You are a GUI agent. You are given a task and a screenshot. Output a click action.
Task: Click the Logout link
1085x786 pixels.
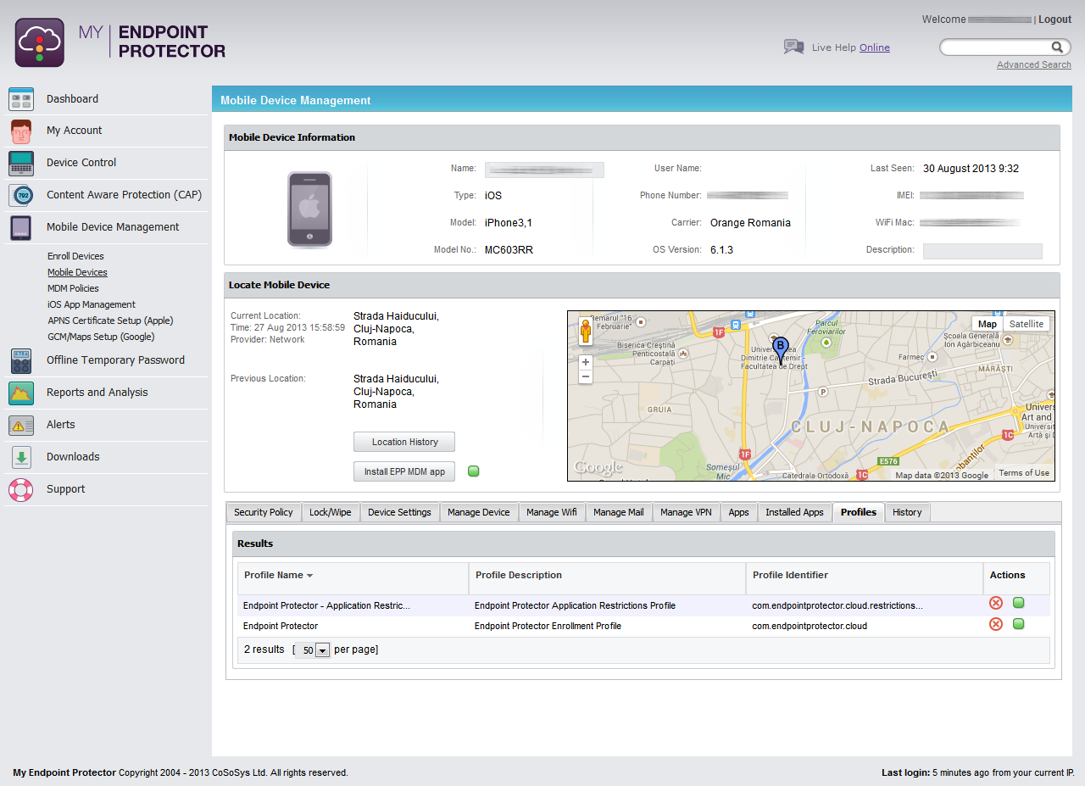click(1055, 20)
